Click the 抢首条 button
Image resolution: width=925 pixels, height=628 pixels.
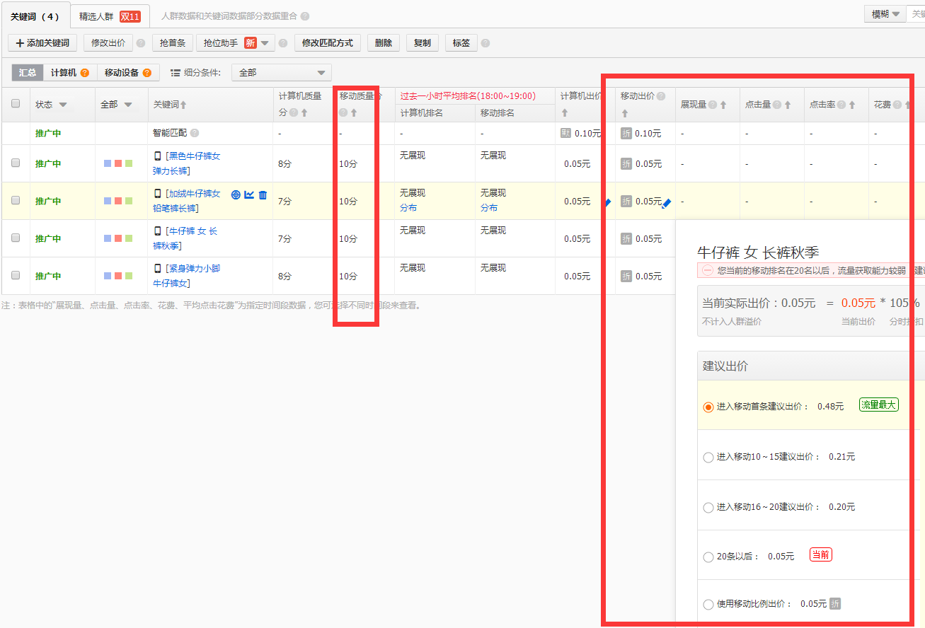[173, 43]
